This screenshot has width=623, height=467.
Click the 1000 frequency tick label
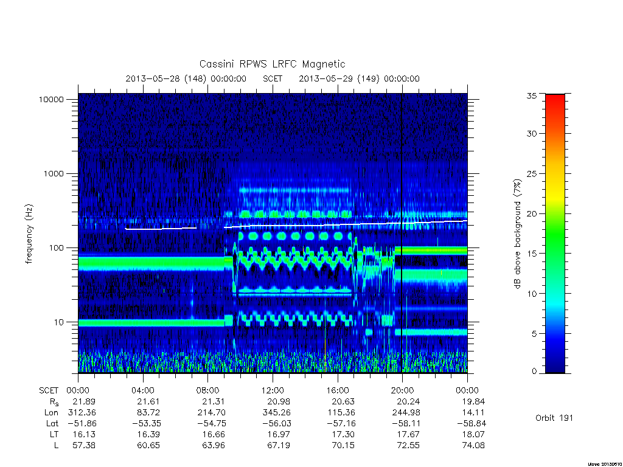[54, 173]
